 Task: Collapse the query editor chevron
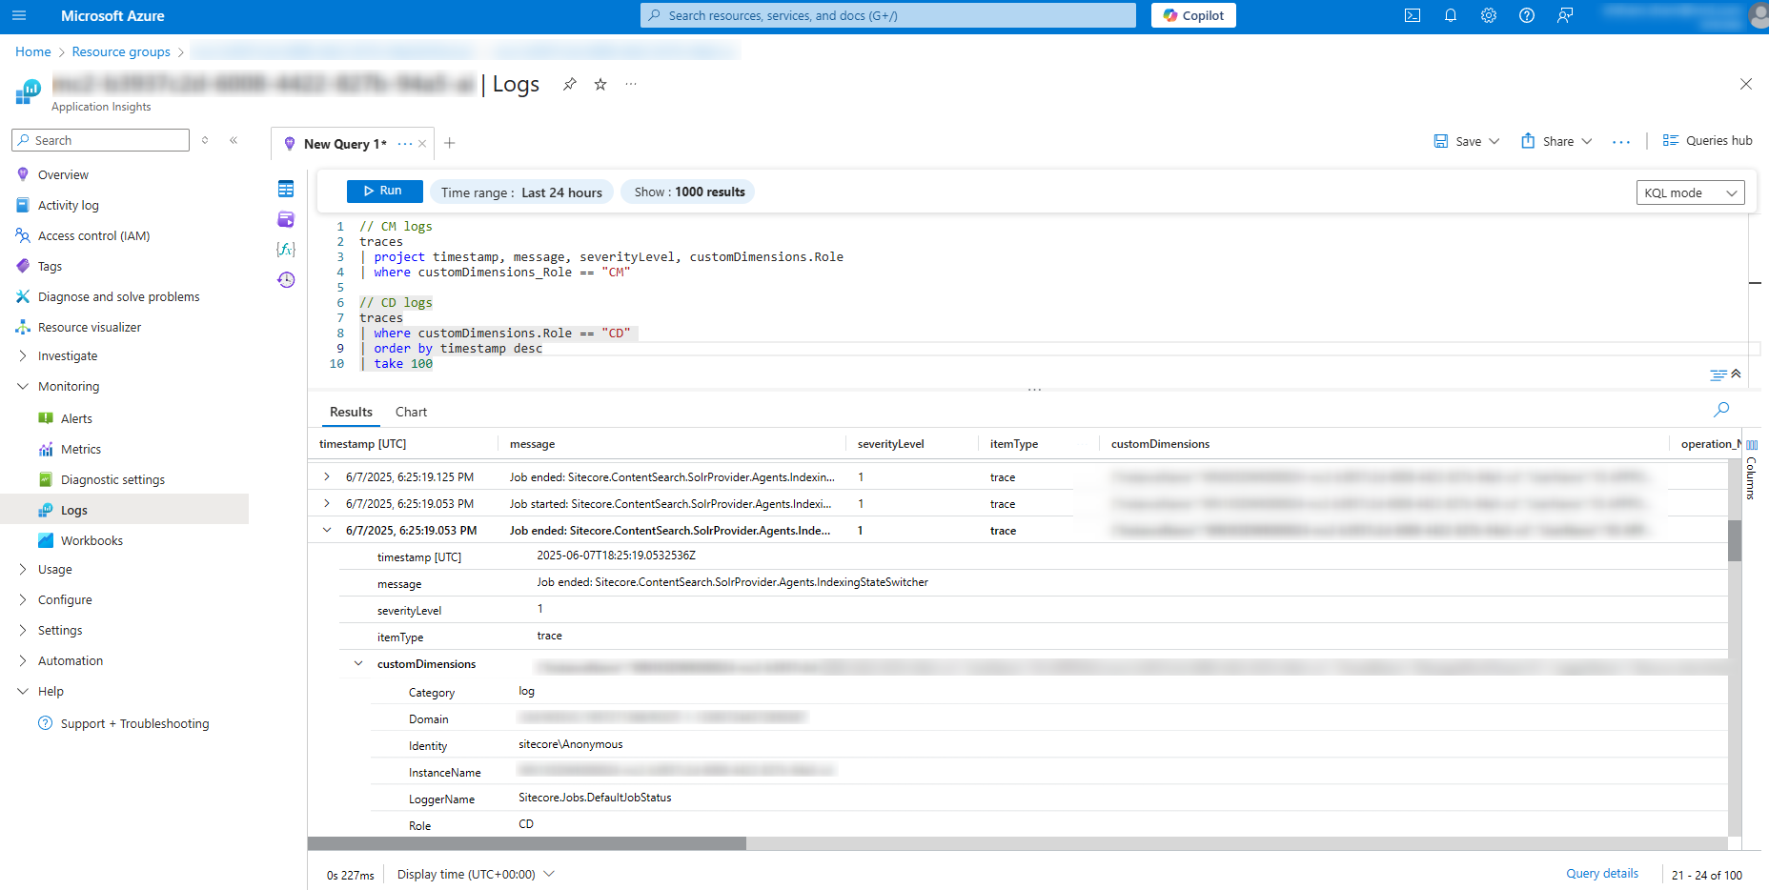click(x=1737, y=373)
